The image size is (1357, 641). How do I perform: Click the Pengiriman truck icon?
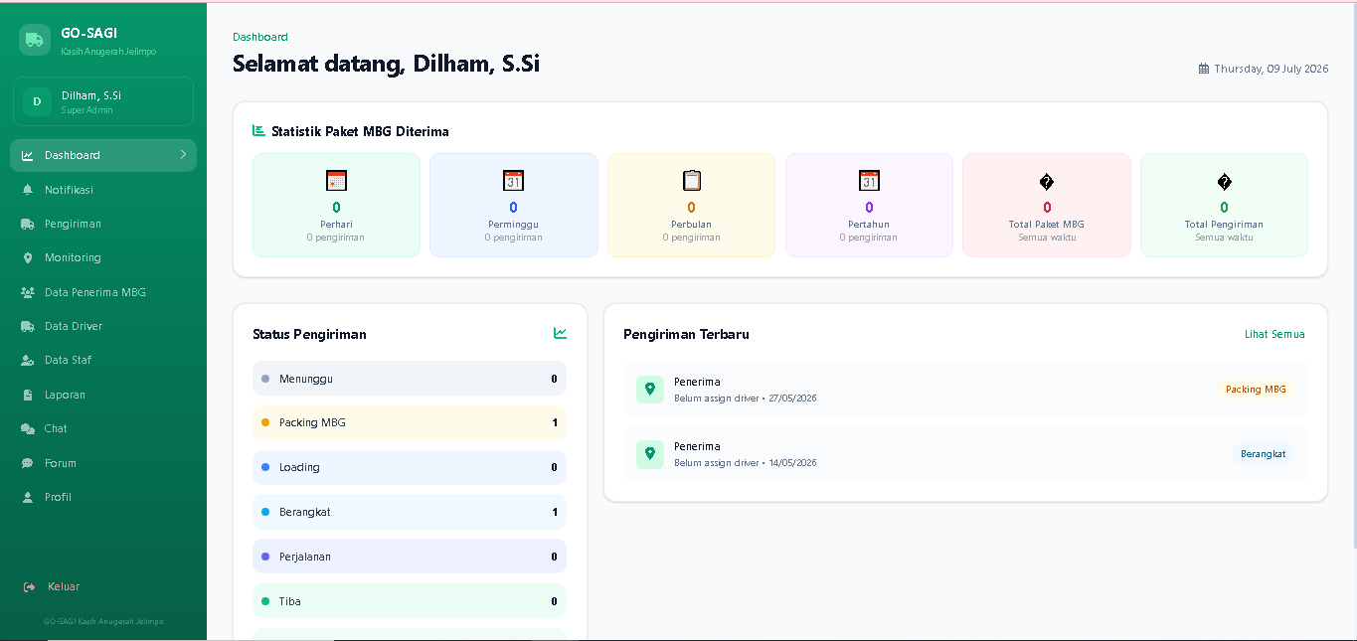point(28,224)
